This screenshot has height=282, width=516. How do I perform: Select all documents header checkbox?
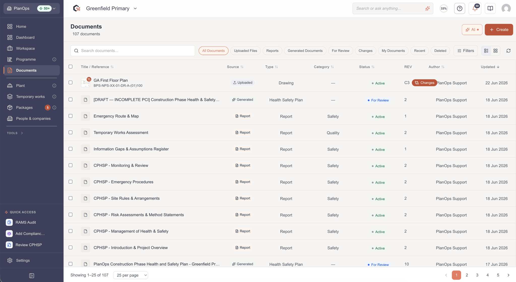click(x=71, y=67)
